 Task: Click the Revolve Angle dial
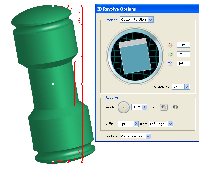(x=124, y=107)
